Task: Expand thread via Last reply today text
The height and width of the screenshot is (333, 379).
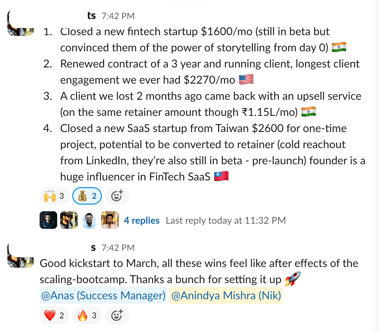Action: [x=225, y=220]
